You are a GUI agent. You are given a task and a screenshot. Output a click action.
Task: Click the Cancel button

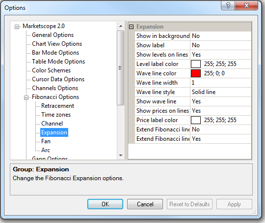(145, 204)
